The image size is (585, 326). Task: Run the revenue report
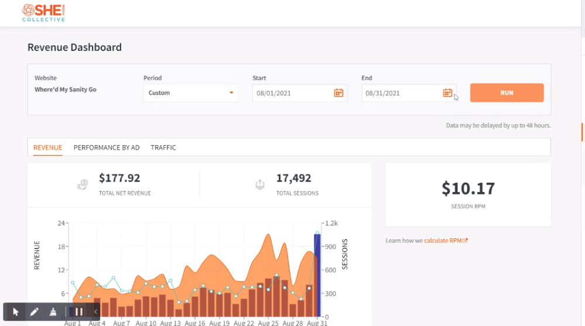point(507,93)
